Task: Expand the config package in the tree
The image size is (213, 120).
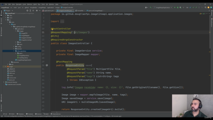Action: pos(14,47)
